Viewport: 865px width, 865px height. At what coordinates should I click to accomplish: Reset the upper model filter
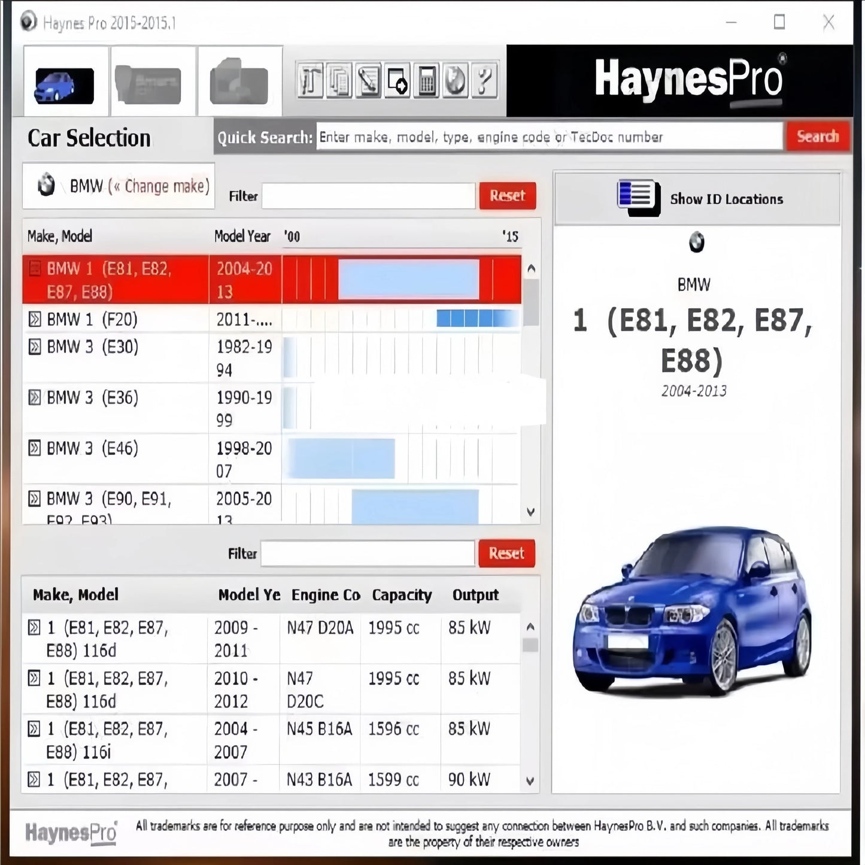click(506, 196)
